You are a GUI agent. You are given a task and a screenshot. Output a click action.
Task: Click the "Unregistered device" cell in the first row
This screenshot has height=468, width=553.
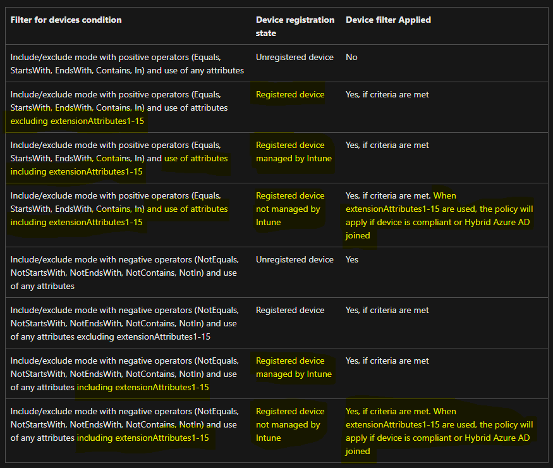tap(295, 57)
